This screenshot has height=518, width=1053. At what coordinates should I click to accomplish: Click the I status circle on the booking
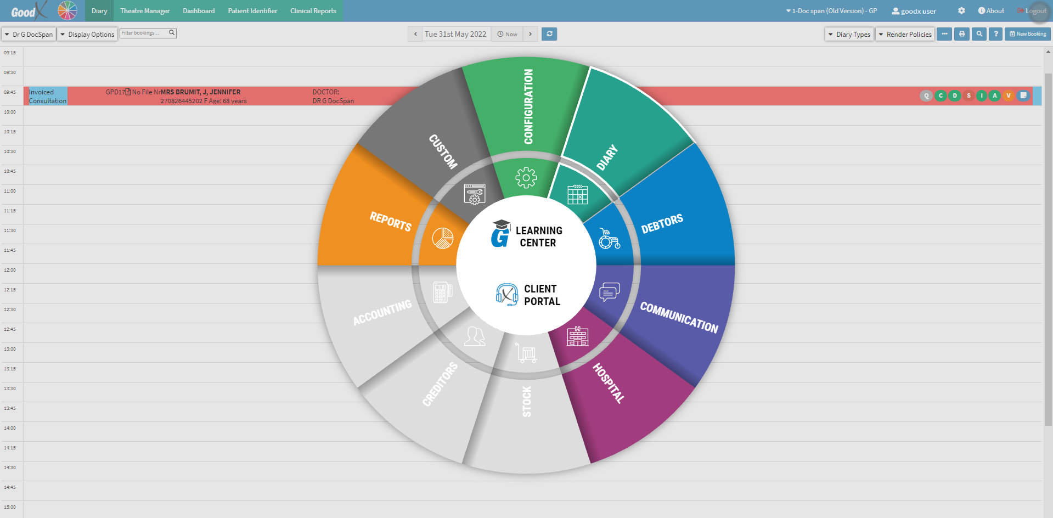pyautogui.click(x=982, y=96)
